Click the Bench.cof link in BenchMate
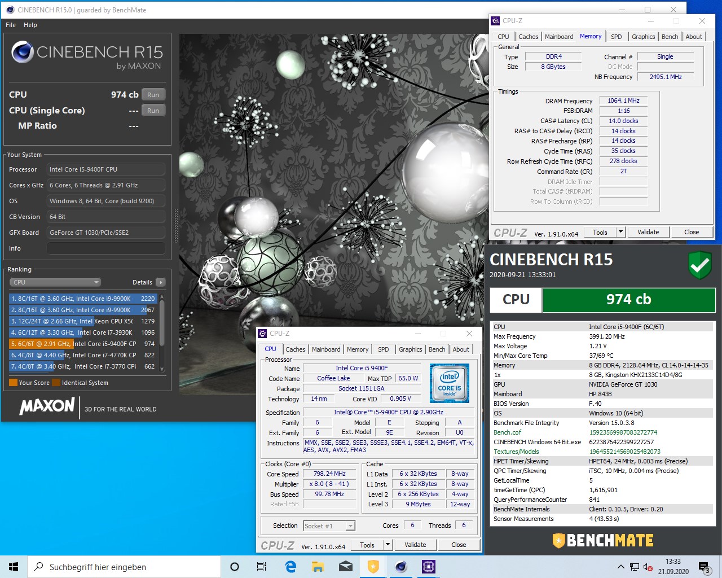Screen dimensions: 722x578 point(508,432)
